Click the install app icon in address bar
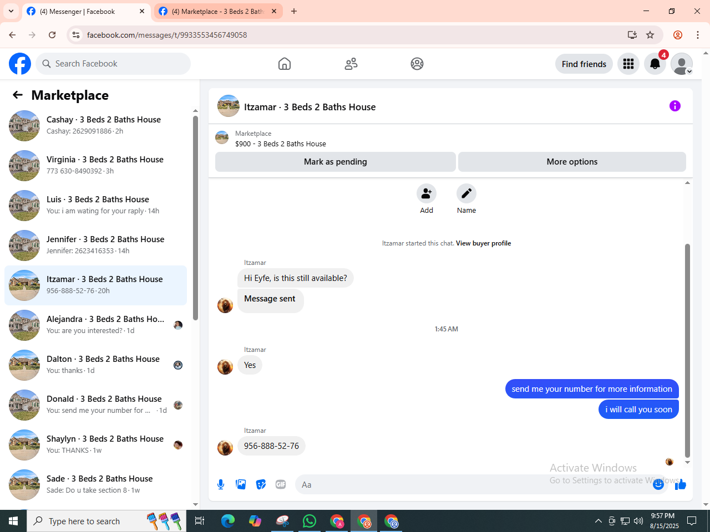710x532 pixels. pos(632,35)
